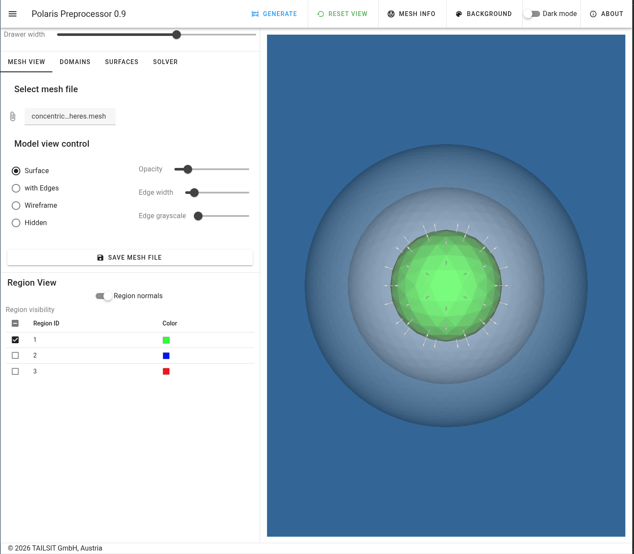Open the hamburger navigation menu

[x=13, y=14]
